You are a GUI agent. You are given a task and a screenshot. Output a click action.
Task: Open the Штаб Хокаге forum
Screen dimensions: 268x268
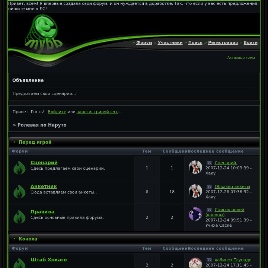point(48,260)
